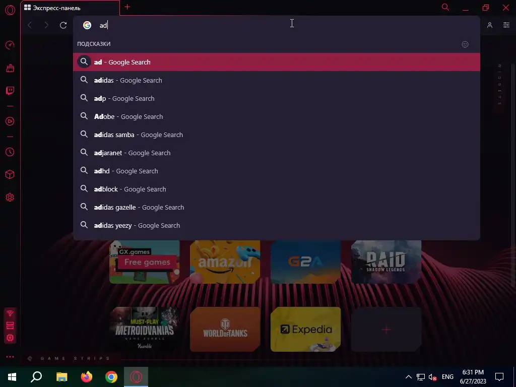
Task: Launch Firefox from the taskbar
Action: [87, 377]
